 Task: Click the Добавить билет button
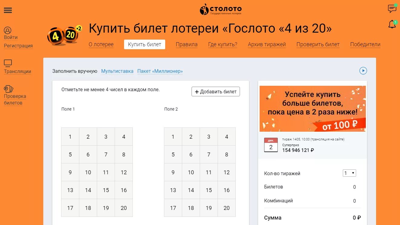[x=216, y=92]
